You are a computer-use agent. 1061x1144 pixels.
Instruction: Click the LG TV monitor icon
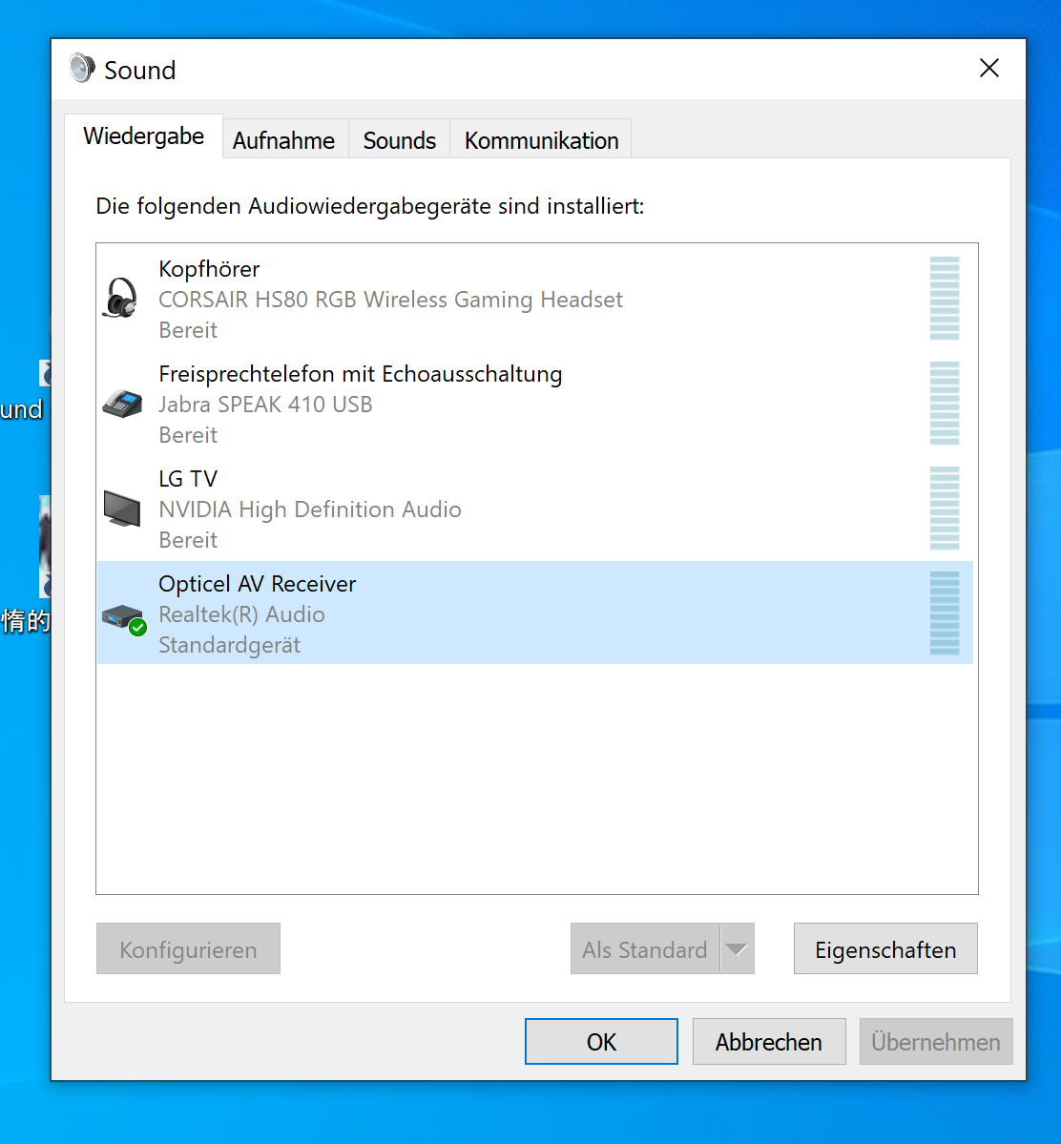coord(122,508)
